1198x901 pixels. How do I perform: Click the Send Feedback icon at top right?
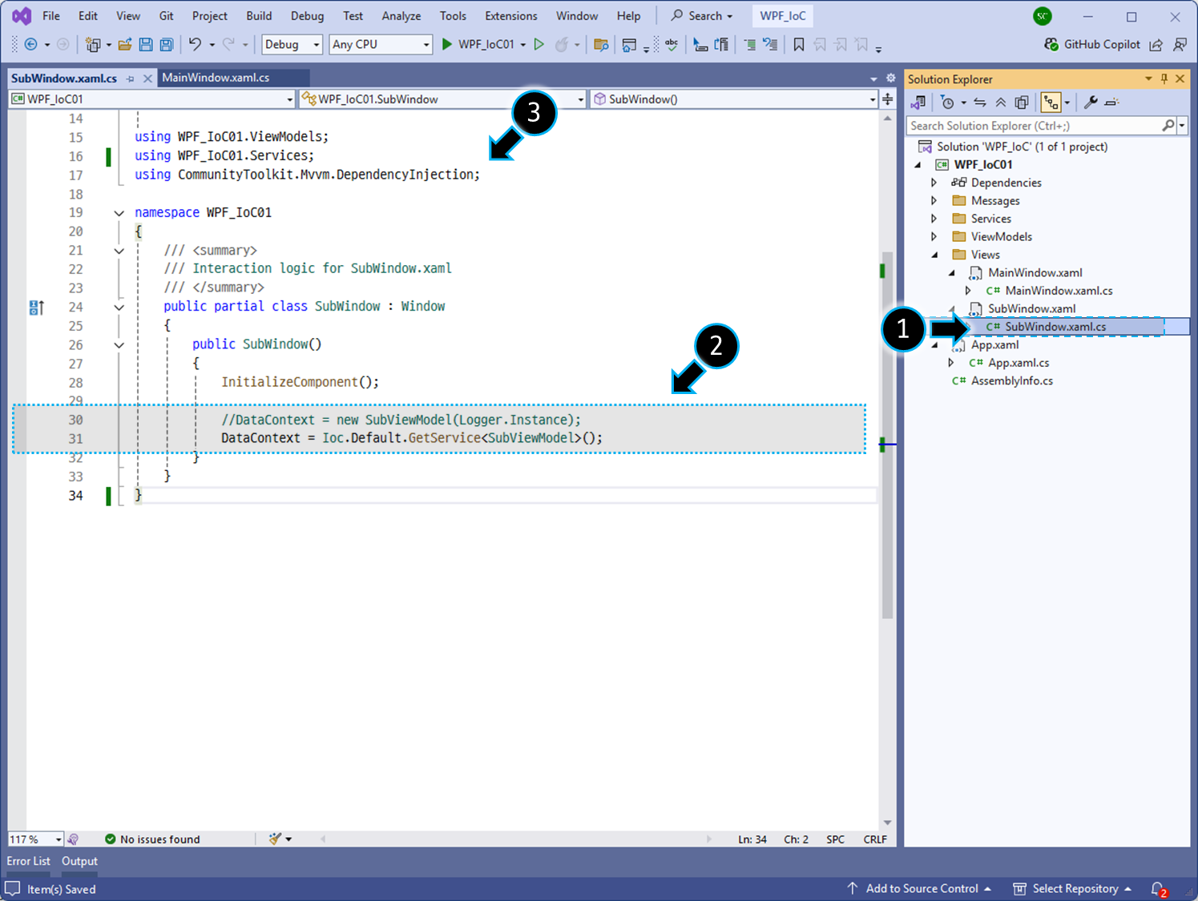point(1180,45)
